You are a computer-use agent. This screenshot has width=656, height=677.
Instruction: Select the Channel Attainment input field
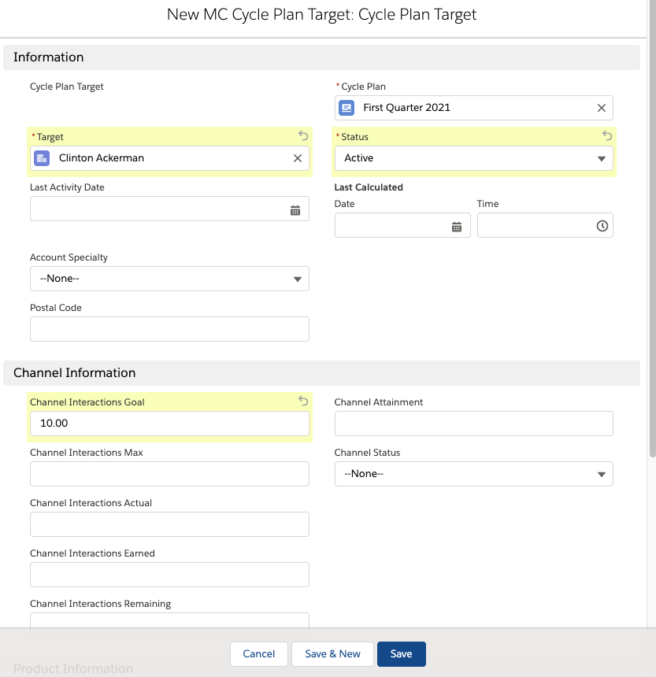point(473,424)
